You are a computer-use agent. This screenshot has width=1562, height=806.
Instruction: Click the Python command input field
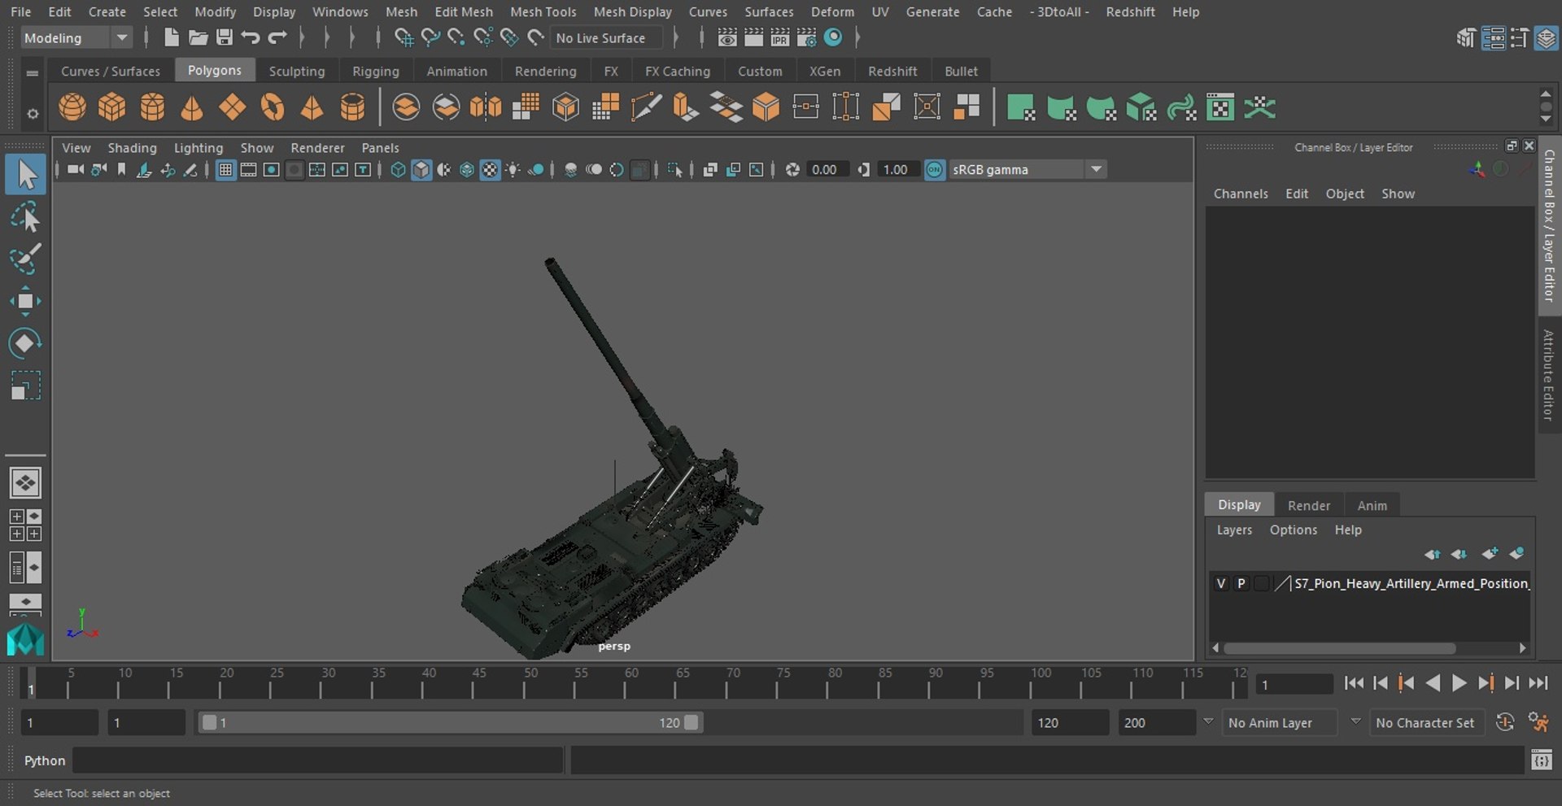point(318,760)
